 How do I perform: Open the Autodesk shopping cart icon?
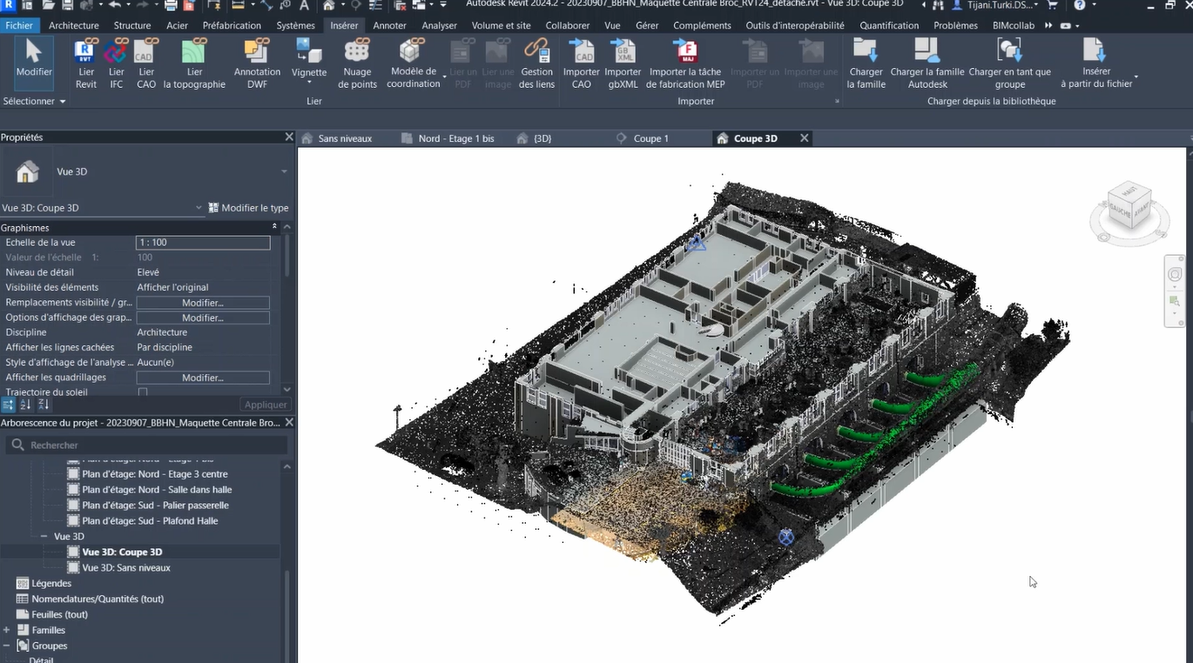1052,5
